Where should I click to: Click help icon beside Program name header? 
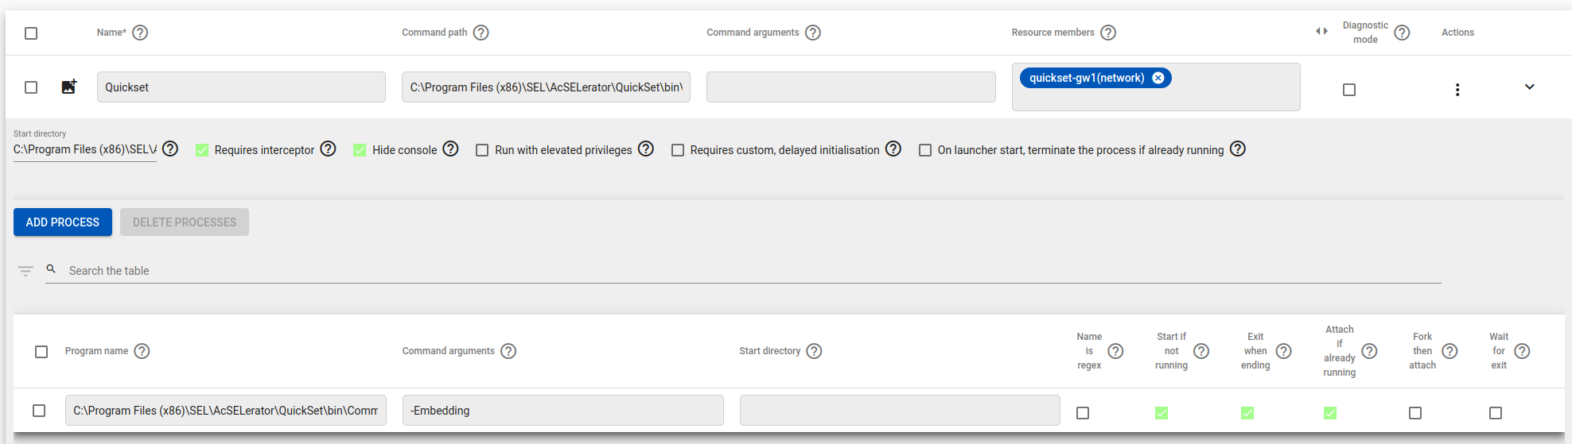pos(142,351)
